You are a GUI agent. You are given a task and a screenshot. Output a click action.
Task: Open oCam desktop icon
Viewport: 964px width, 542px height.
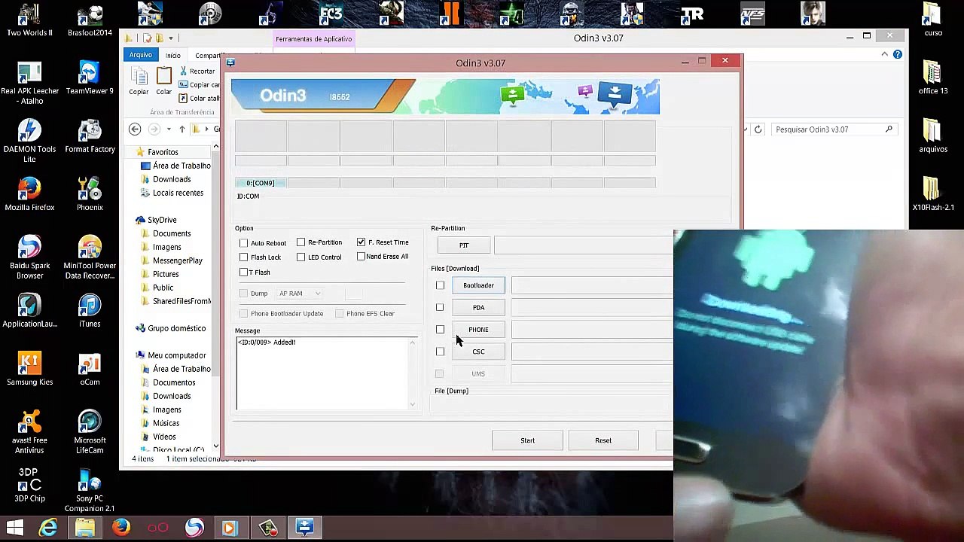[x=90, y=369]
